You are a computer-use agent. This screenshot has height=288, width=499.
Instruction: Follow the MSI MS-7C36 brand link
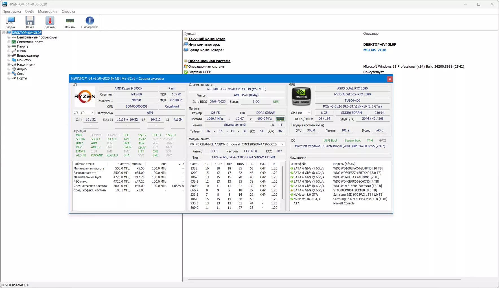tap(375, 50)
